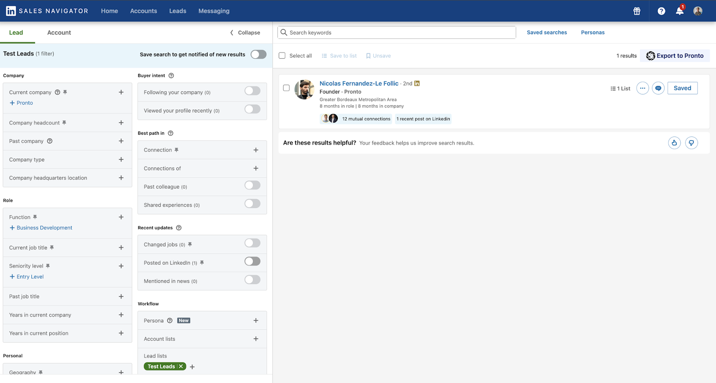Expand the Current company filter
Image resolution: width=716 pixels, height=383 pixels.
click(121, 92)
